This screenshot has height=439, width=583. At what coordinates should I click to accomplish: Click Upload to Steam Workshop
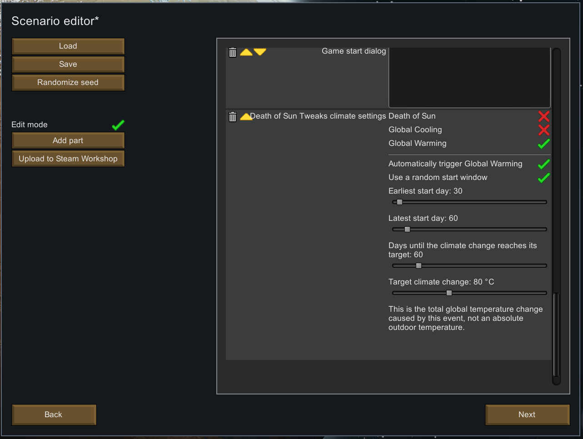[x=68, y=159]
